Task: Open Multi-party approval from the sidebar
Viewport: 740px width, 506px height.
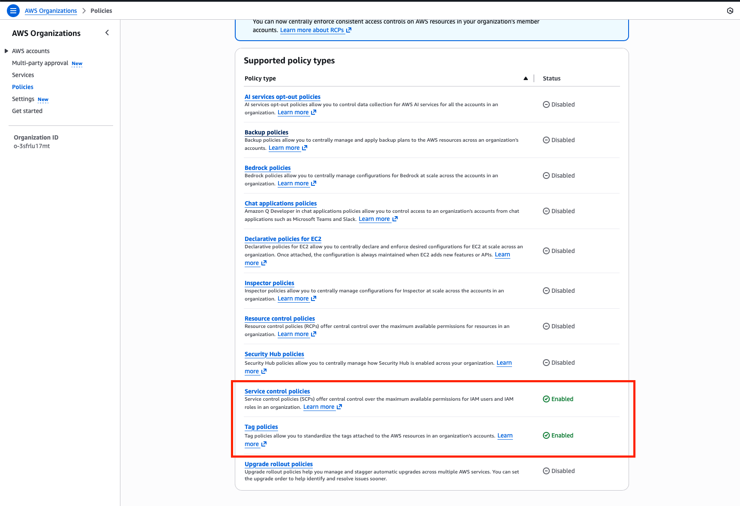Action: tap(40, 63)
